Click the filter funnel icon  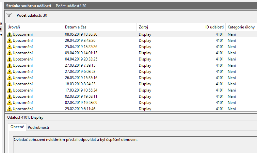coord(9,15)
